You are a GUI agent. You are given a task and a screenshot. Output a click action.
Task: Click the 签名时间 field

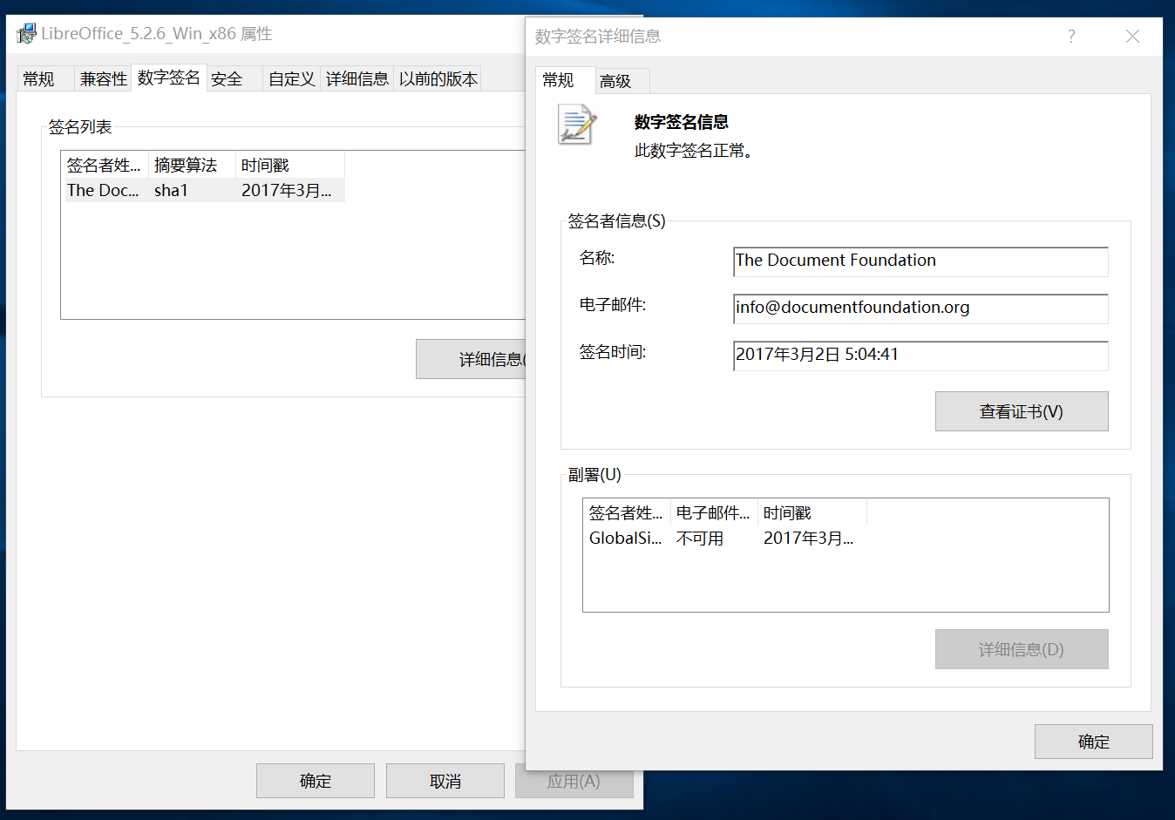920,355
